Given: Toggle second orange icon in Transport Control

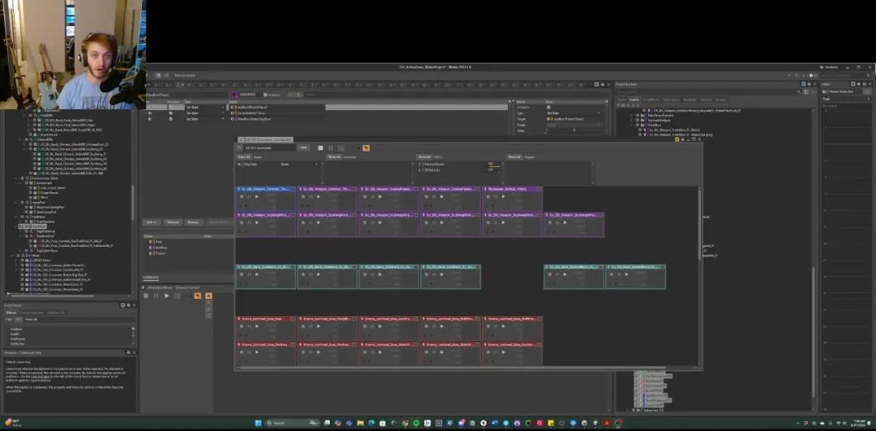Looking at the screenshot, I should (208, 296).
